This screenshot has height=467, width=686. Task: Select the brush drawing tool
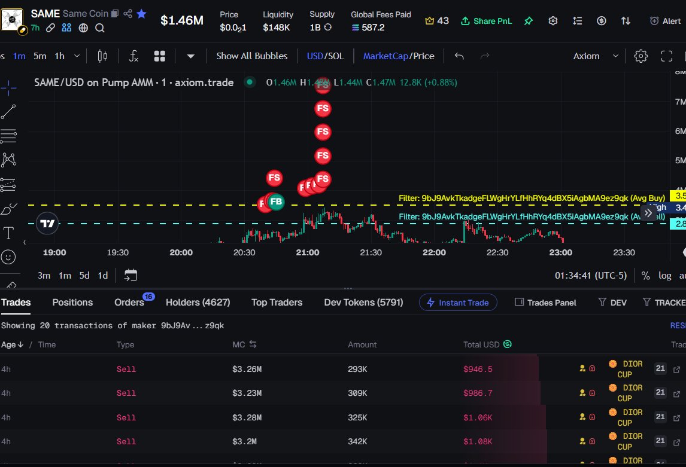(8, 209)
